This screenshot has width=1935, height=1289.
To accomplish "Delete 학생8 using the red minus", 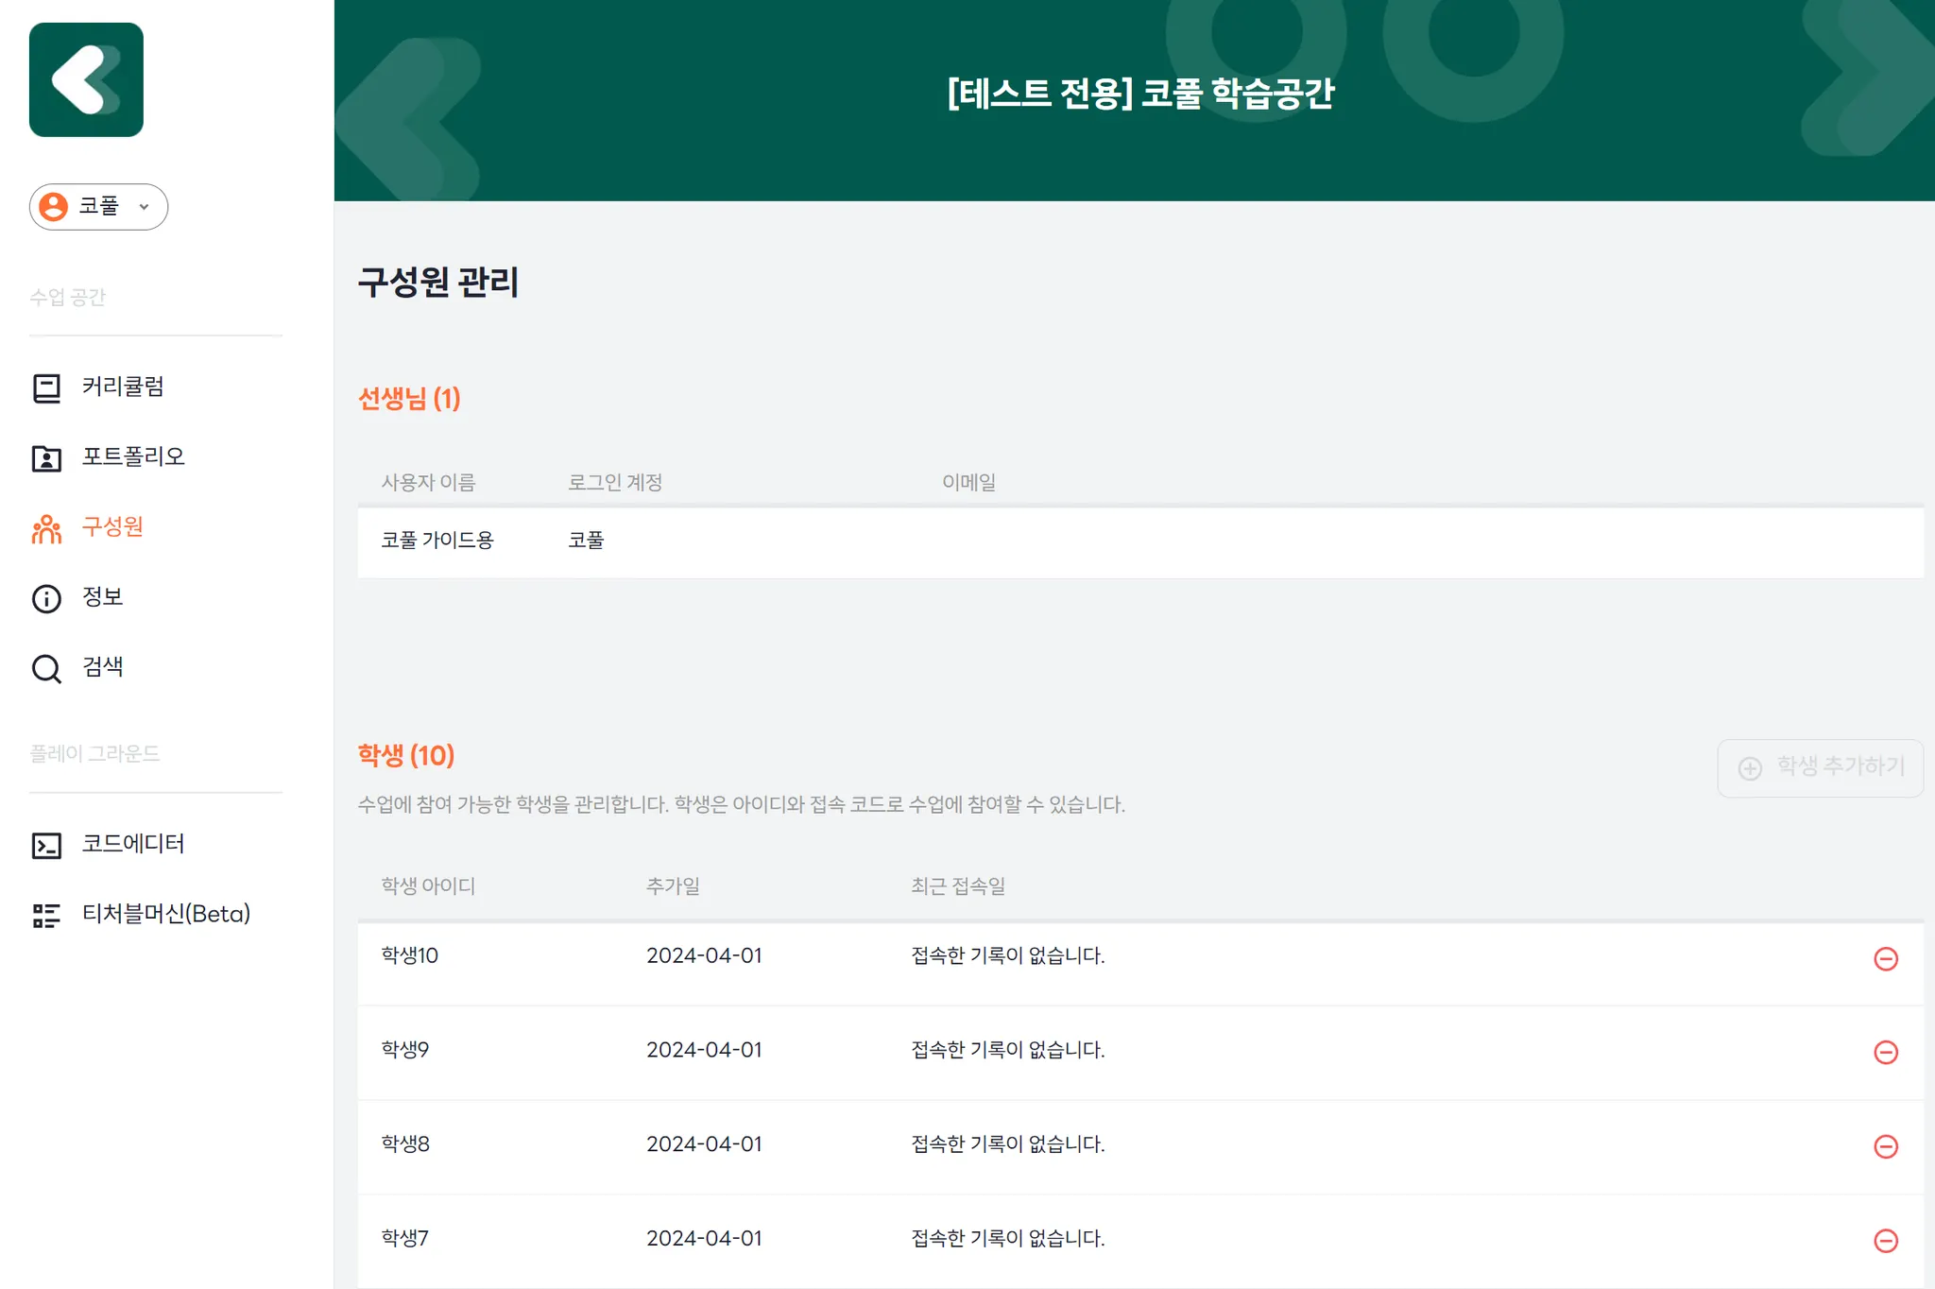I will 1886,1146.
